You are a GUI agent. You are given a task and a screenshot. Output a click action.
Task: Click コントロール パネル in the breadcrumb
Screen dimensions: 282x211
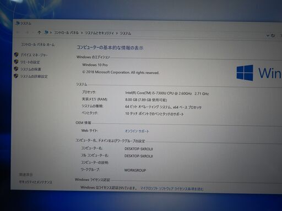(x=67, y=33)
